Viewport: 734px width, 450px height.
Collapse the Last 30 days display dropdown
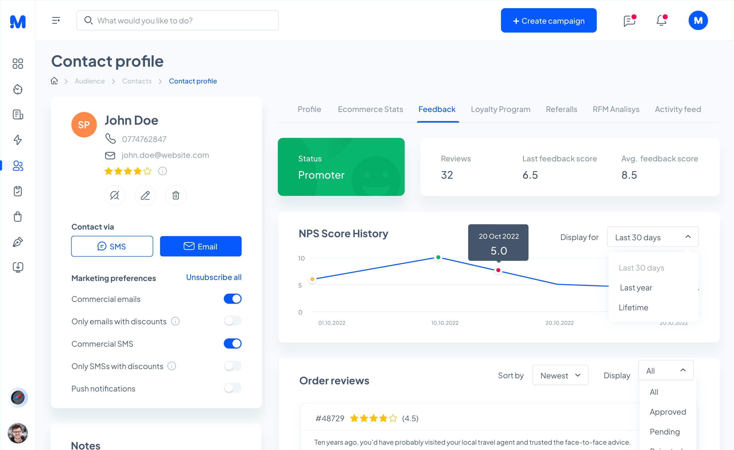tap(653, 237)
